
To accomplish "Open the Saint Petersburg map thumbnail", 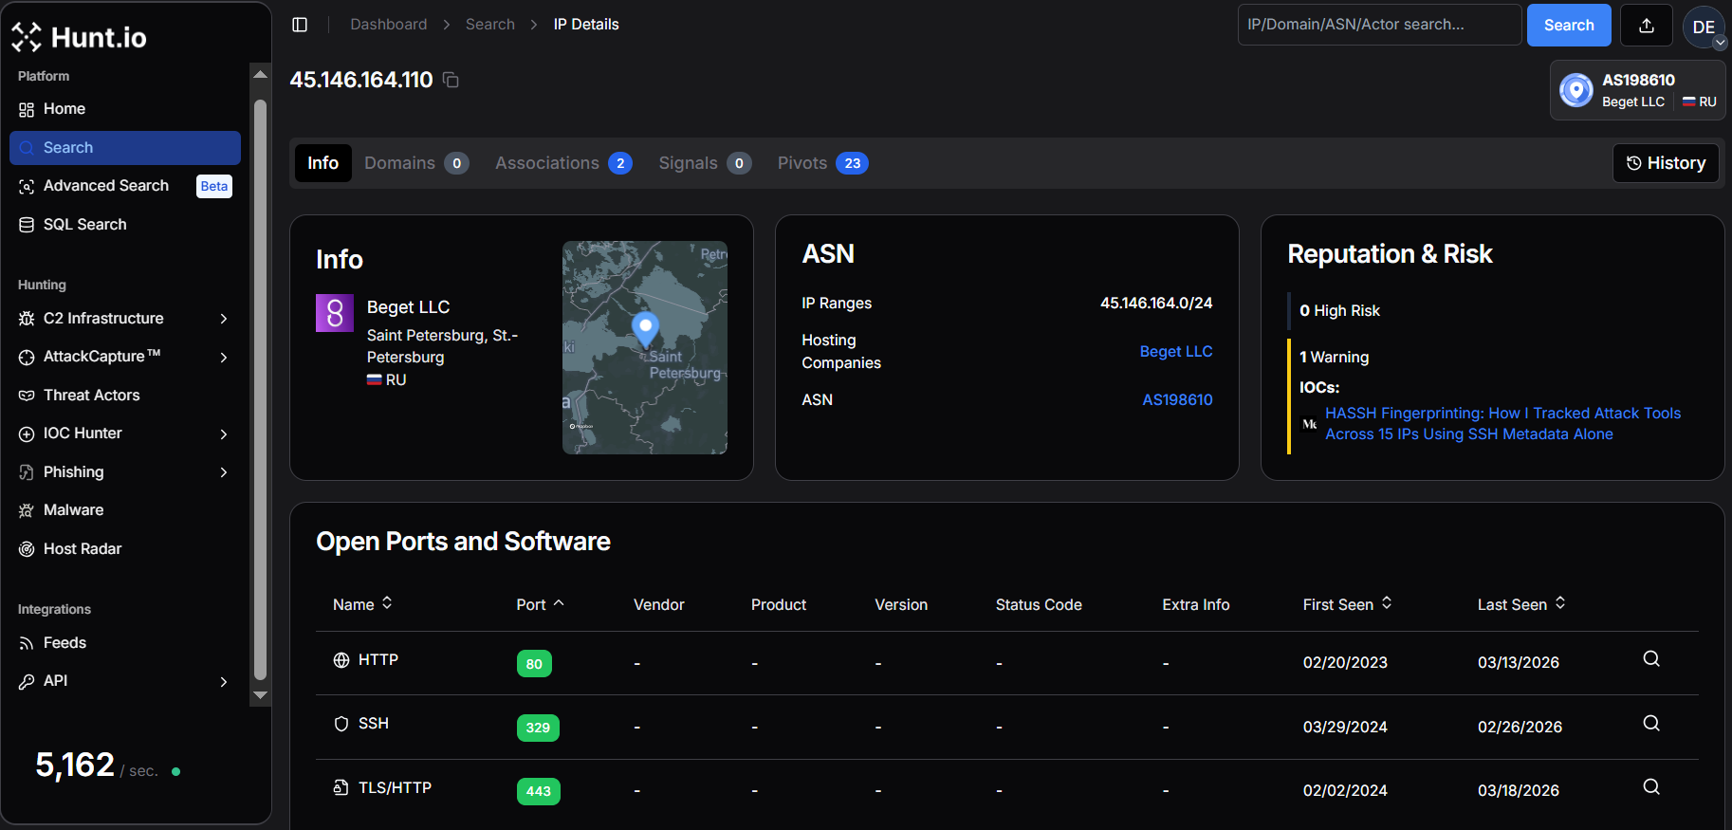I will pyautogui.click(x=645, y=347).
